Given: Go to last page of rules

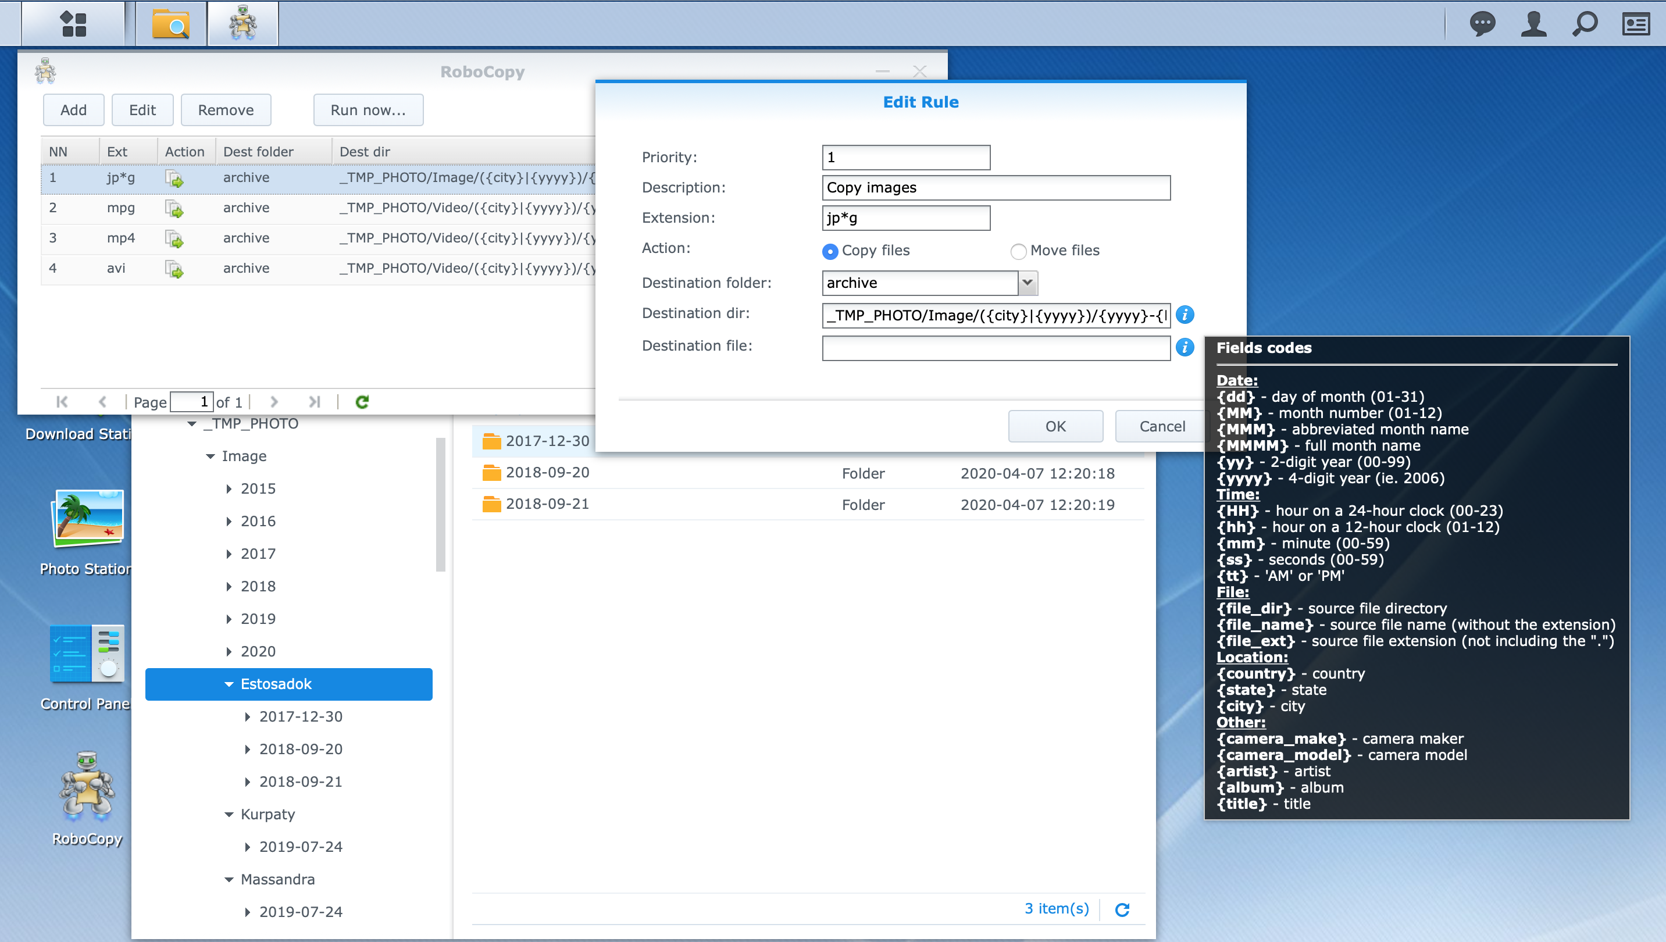Looking at the screenshot, I should pyautogui.click(x=315, y=402).
